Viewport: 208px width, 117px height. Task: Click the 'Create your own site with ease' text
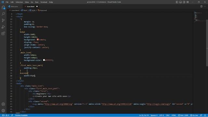point(51,96)
